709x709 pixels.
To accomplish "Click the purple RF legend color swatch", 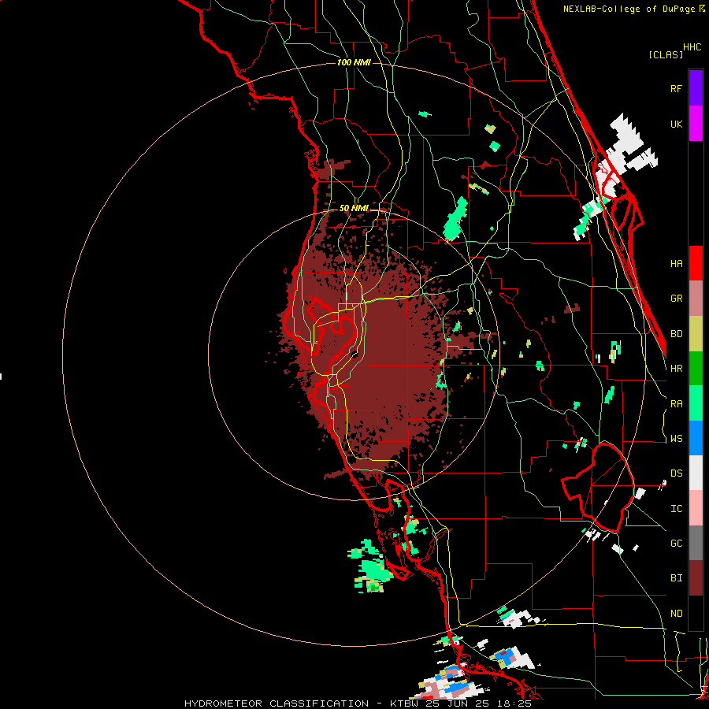I will [x=696, y=88].
